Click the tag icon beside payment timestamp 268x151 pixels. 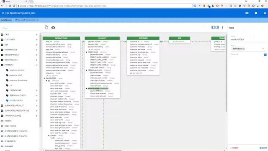point(7,80)
